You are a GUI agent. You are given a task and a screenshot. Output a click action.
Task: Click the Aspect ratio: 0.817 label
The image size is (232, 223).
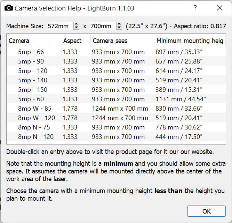(x=200, y=26)
